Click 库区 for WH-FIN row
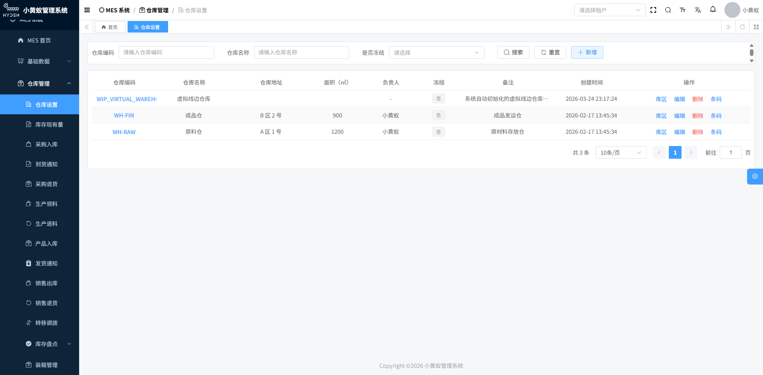 click(x=661, y=115)
